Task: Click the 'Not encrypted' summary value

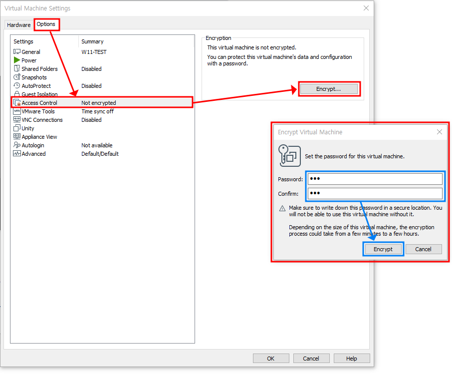Action: (x=99, y=103)
